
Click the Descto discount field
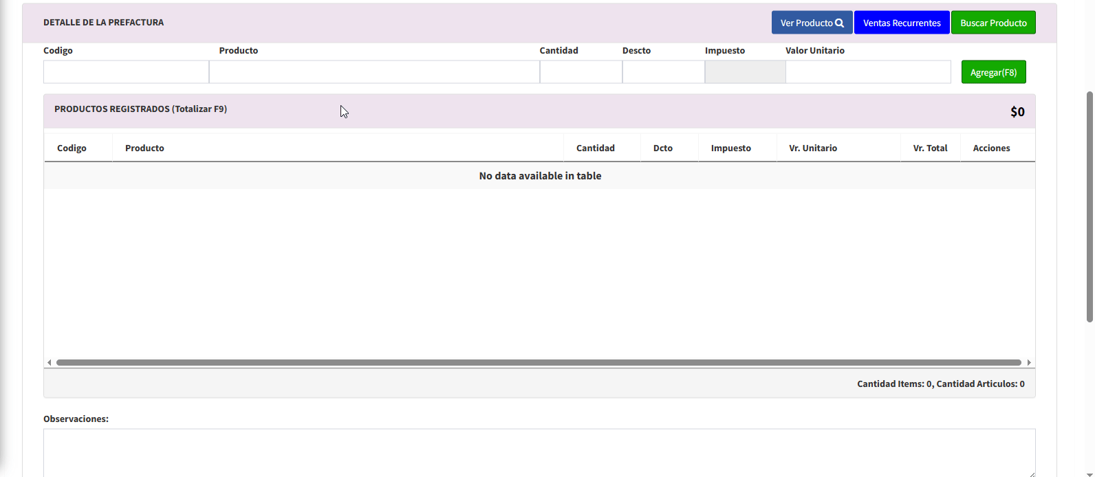click(x=663, y=72)
